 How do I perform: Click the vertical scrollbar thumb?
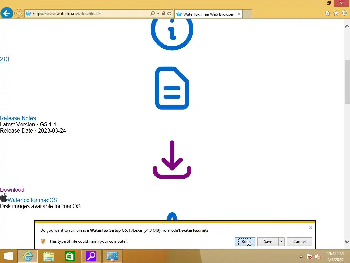[347, 82]
